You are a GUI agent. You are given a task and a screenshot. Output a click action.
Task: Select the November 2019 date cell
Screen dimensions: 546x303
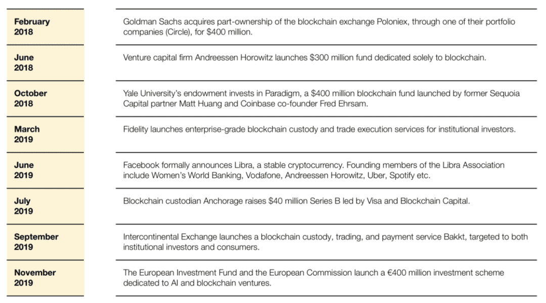(x=45, y=278)
